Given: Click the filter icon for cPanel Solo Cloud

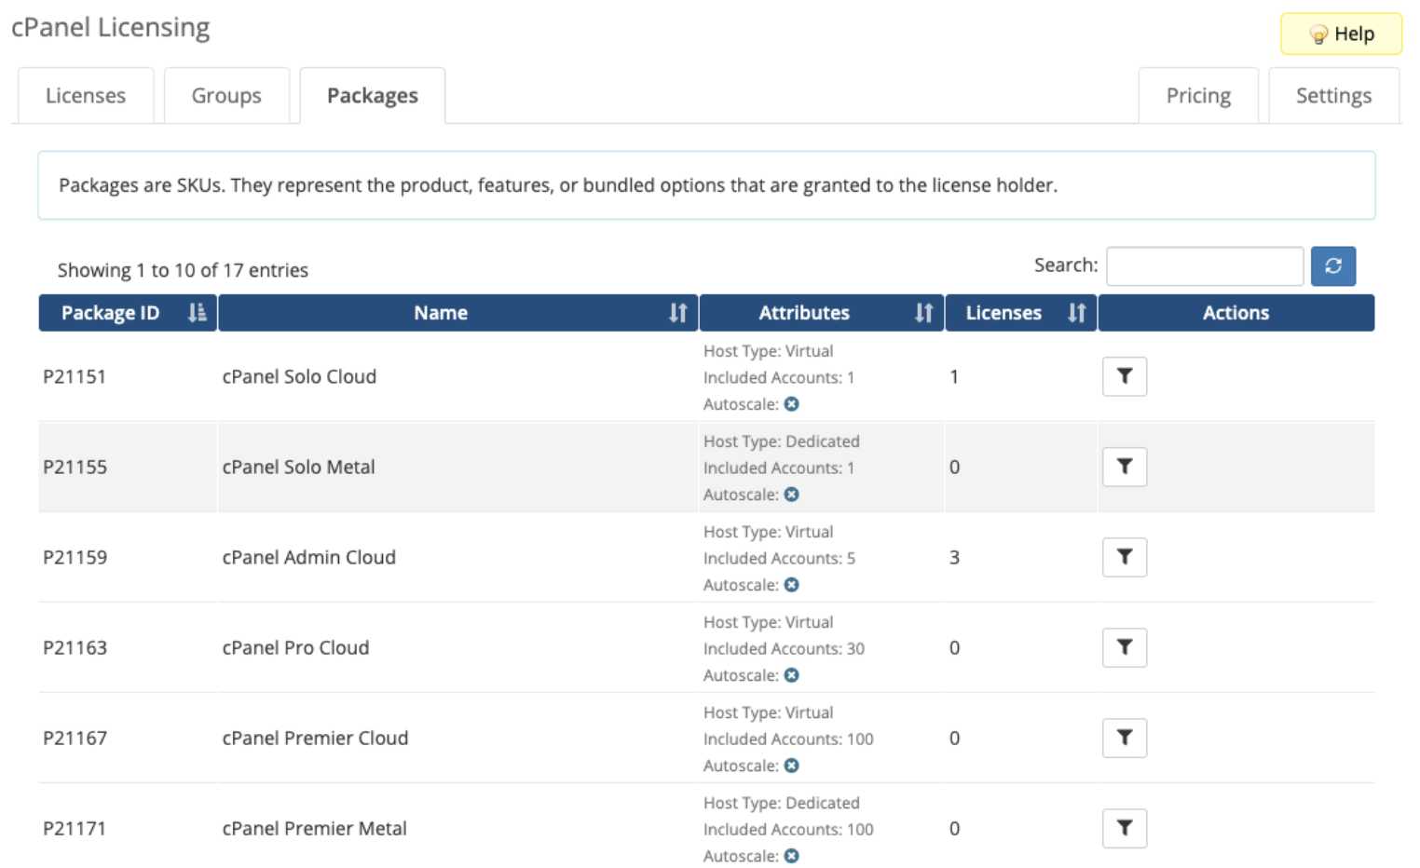Looking at the screenshot, I should point(1125,376).
